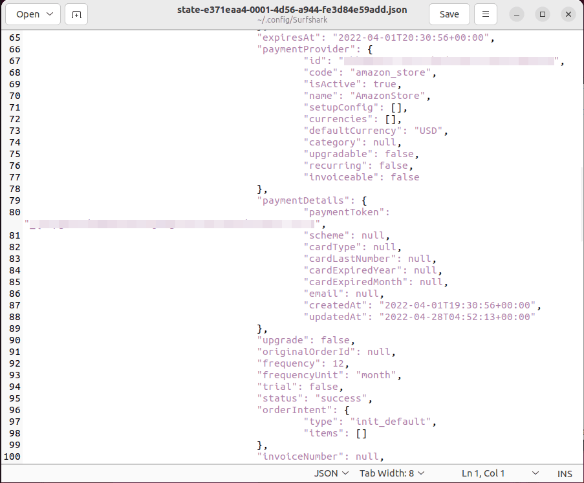This screenshot has width=584, height=483.
Task: Click the file name in title bar
Action: pos(292,10)
